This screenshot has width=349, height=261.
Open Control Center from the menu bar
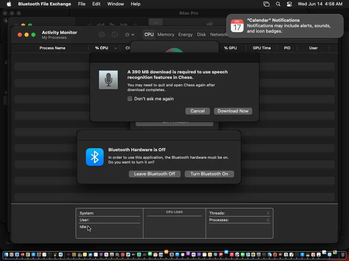(x=289, y=4)
